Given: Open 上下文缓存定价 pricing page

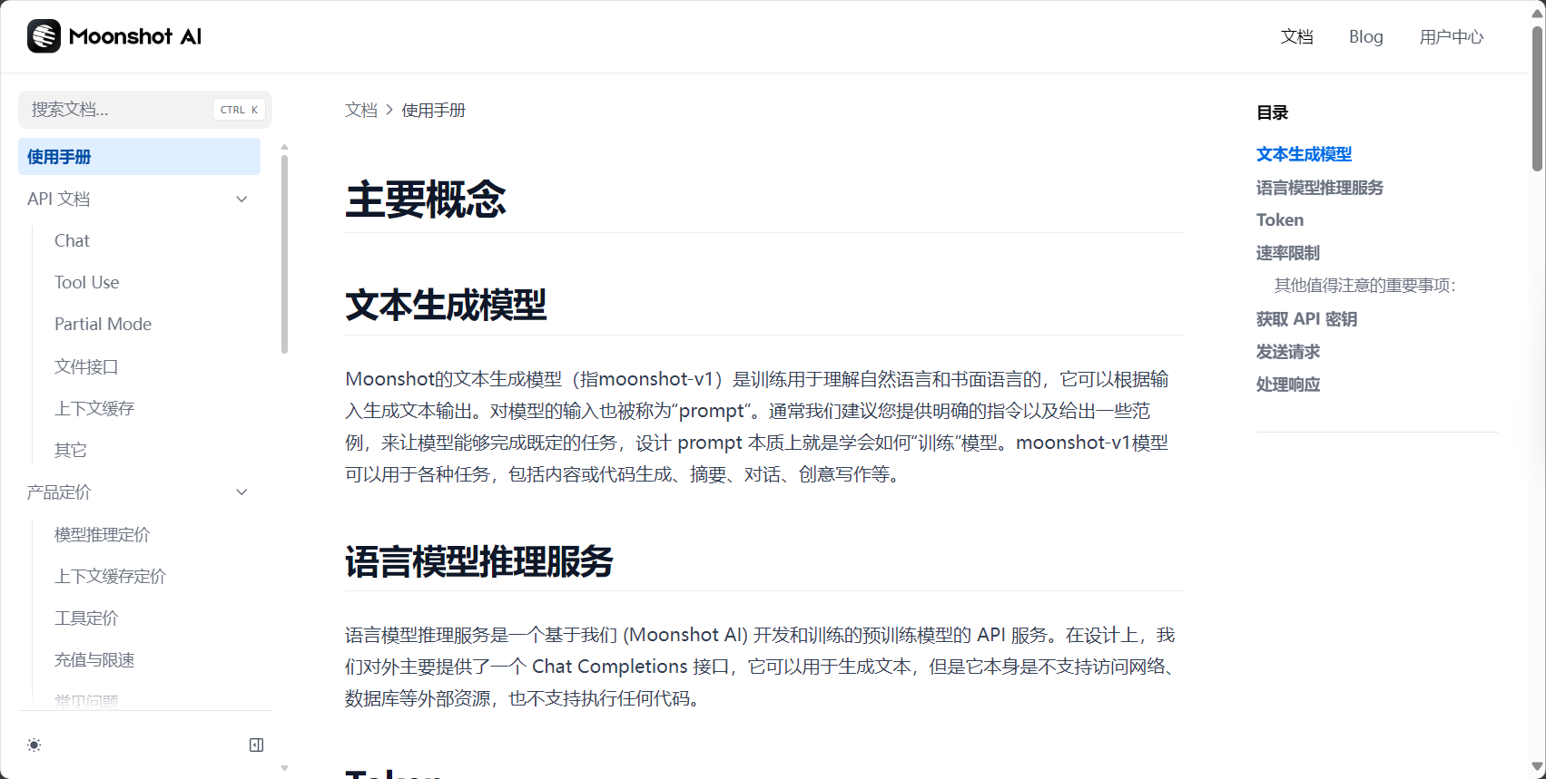Looking at the screenshot, I should 111,576.
